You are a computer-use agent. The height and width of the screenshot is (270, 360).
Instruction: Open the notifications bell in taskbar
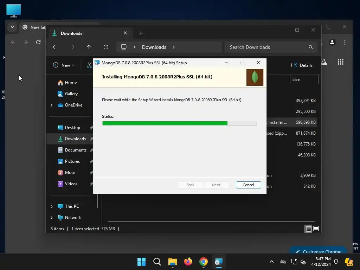click(336, 262)
